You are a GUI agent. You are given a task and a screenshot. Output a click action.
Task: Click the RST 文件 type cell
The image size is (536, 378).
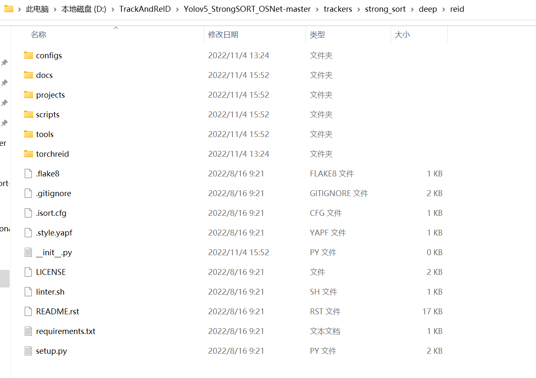(x=325, y=311)
